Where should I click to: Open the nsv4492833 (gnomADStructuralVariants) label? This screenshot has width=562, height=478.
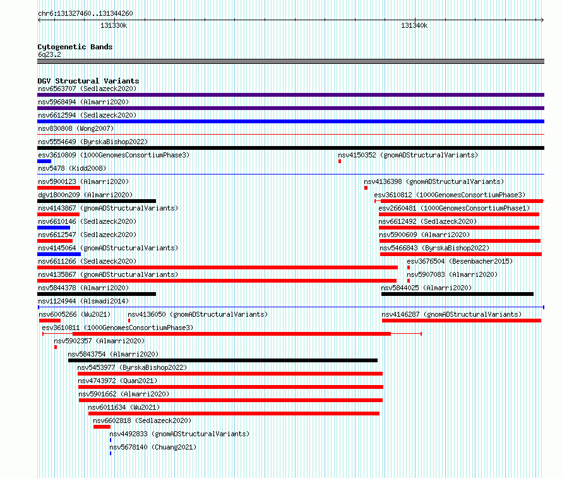tap(179, 434)
